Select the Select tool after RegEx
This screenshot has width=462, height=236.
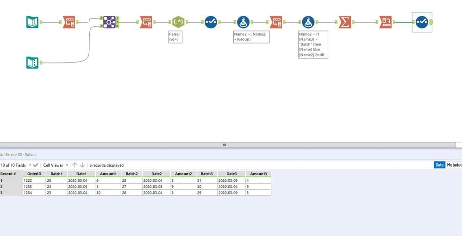click(x=211, y=22)
